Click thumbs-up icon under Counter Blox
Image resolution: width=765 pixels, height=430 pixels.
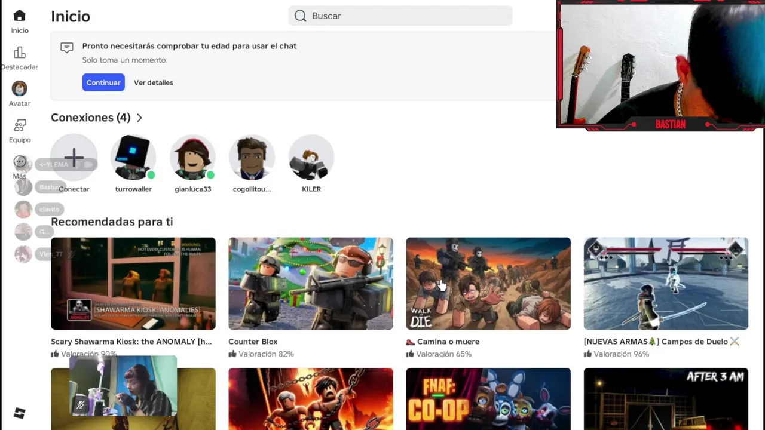232,354
